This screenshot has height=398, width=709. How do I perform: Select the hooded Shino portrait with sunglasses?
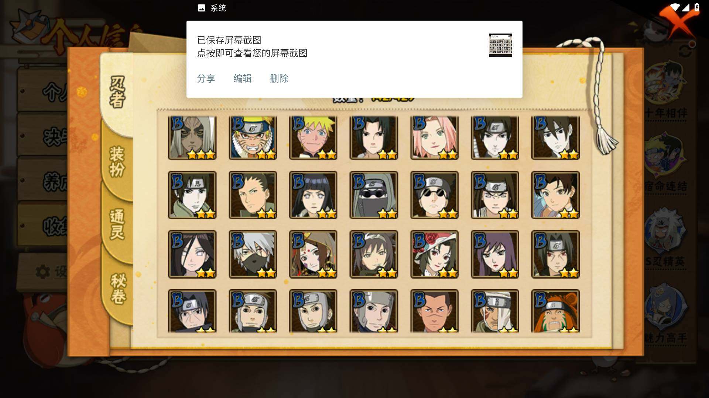pos(374,195)
